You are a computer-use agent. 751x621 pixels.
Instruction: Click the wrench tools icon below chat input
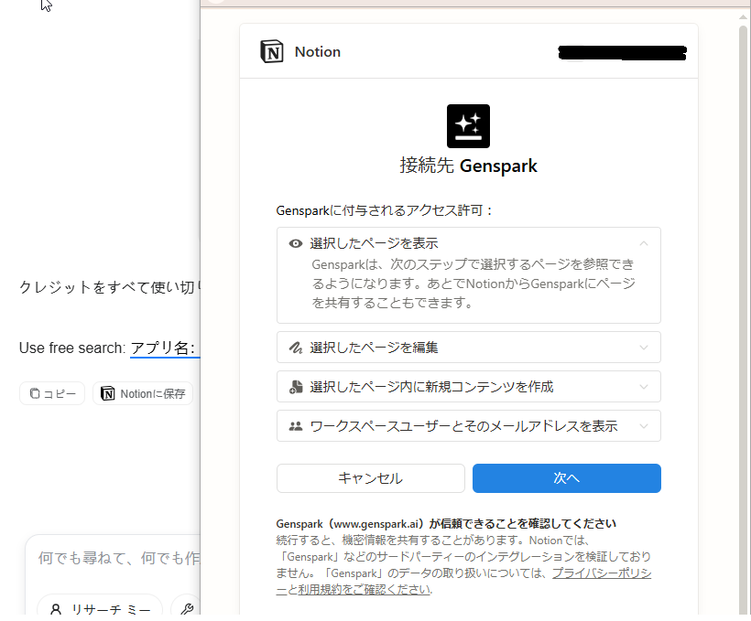coord(188,609)
